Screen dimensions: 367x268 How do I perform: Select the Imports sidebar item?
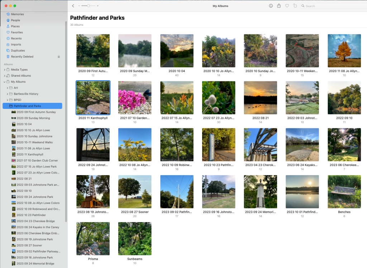(16, 44)
